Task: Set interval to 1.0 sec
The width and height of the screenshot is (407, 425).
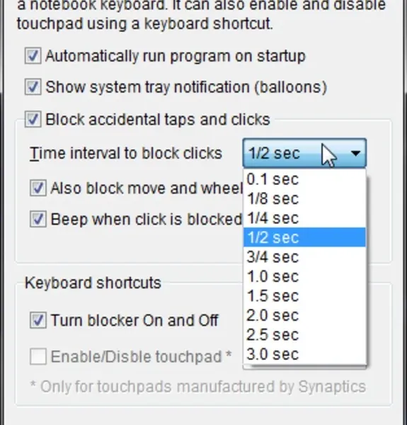Action: pos(304,276)
